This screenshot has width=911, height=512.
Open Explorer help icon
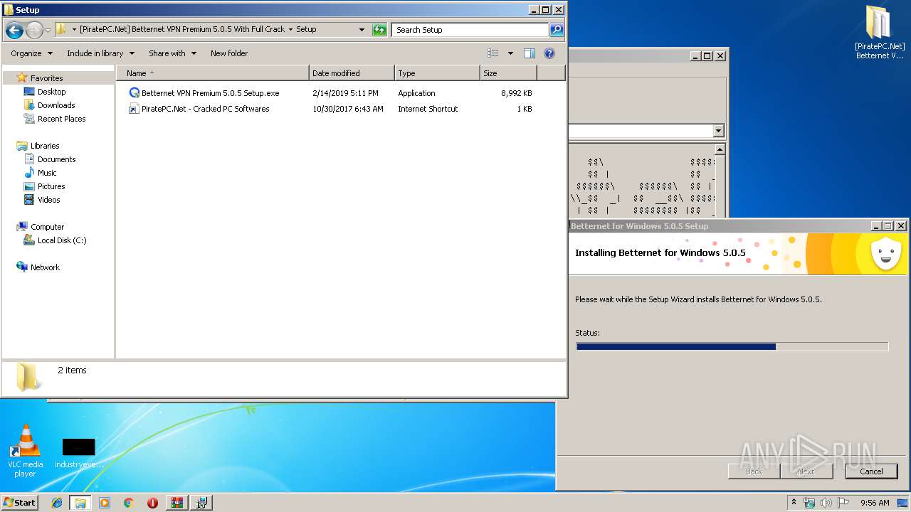(x=549, y=53)
